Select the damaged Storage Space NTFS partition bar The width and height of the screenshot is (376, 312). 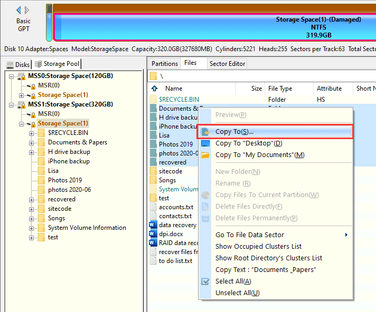[214, 27]
